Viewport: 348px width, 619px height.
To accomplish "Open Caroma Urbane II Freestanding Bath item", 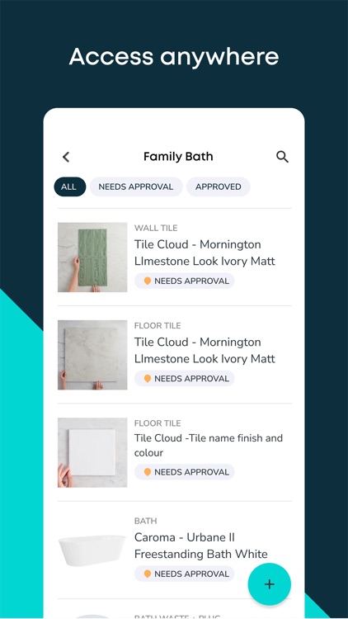I will (x=201, y=546).
